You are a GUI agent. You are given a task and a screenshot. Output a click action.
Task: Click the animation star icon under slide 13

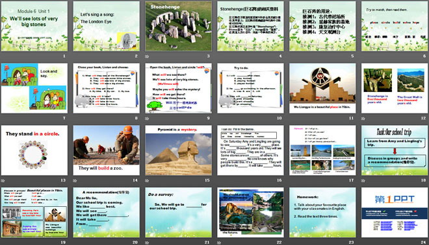(3, 180)
